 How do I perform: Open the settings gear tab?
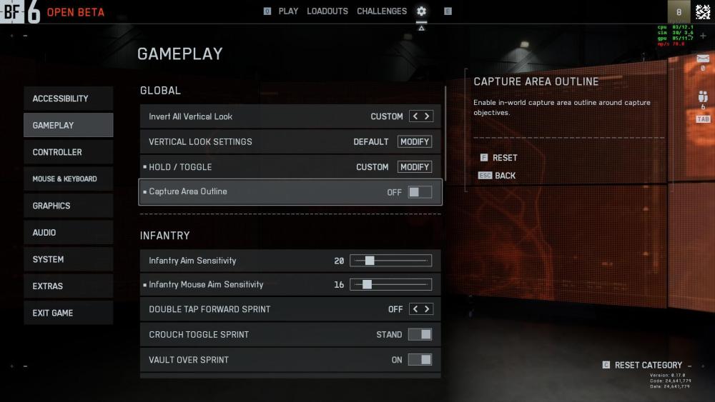click(421, 11)
